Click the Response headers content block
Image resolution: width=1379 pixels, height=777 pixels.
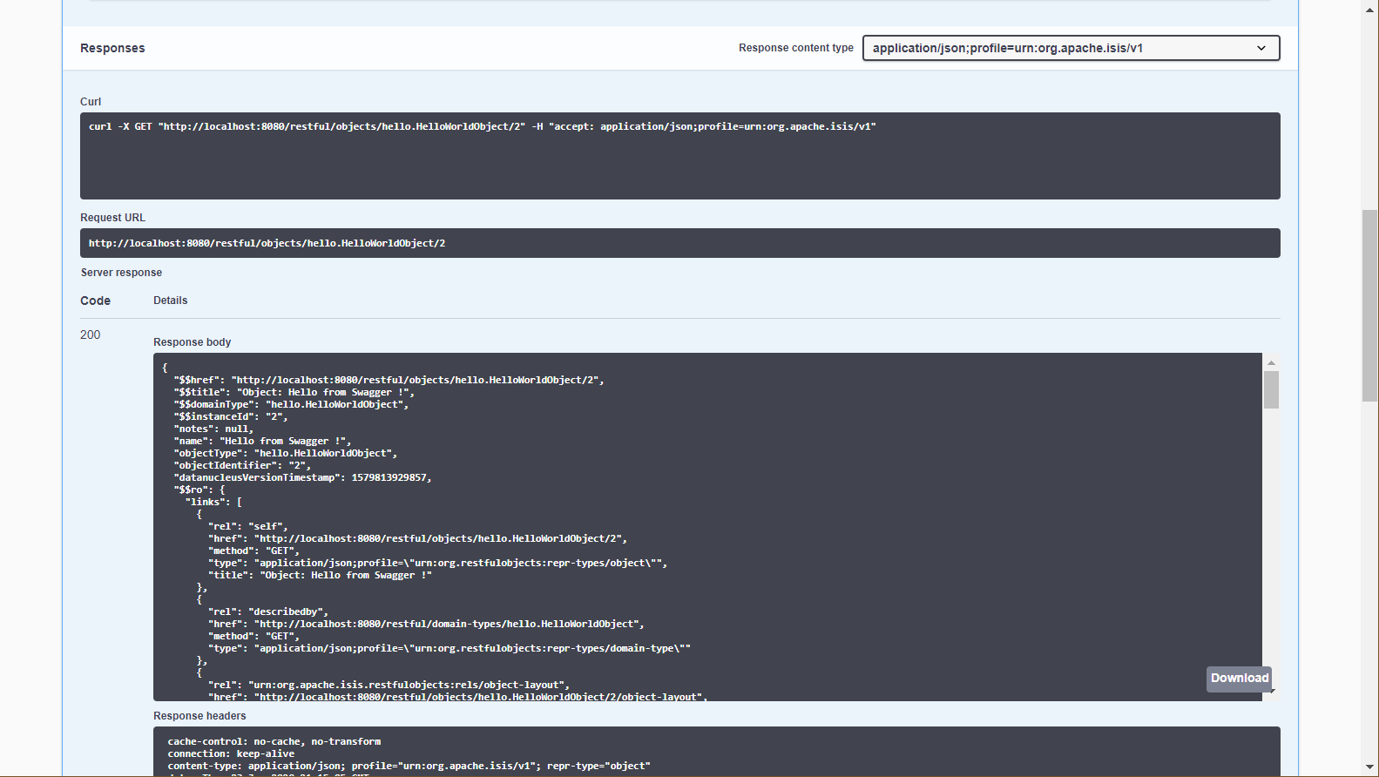coord(714,752)
